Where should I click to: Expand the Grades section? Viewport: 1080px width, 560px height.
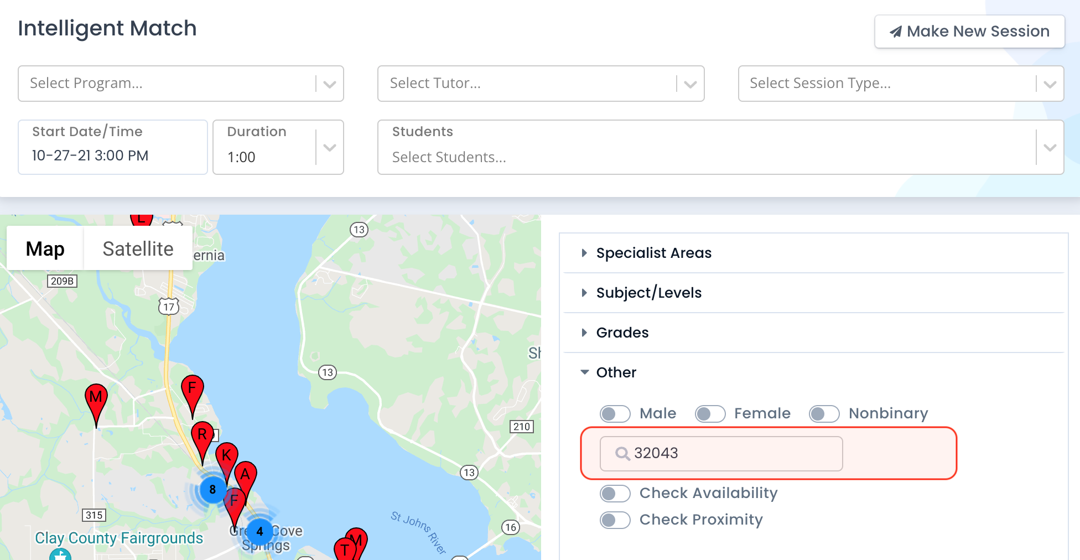(x=813, y=333)
